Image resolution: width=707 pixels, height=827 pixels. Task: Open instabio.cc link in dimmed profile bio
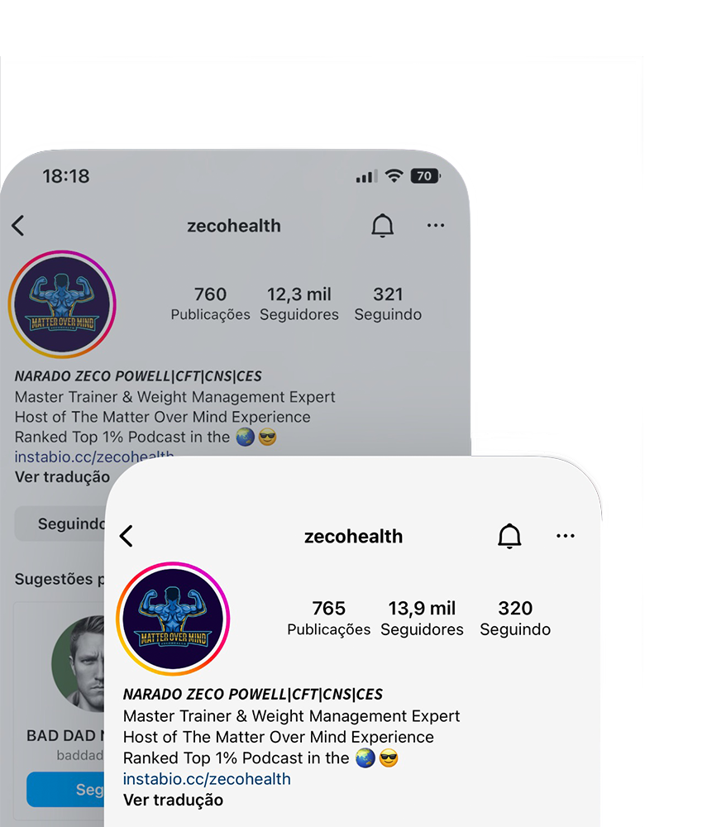click(x=93, y=457)
